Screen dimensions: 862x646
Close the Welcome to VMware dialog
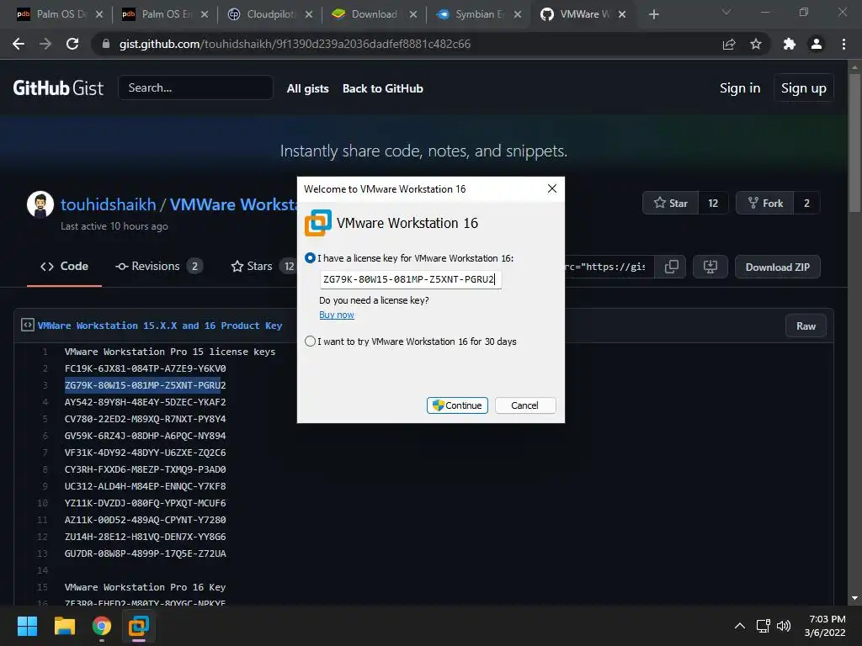(552, 189)
